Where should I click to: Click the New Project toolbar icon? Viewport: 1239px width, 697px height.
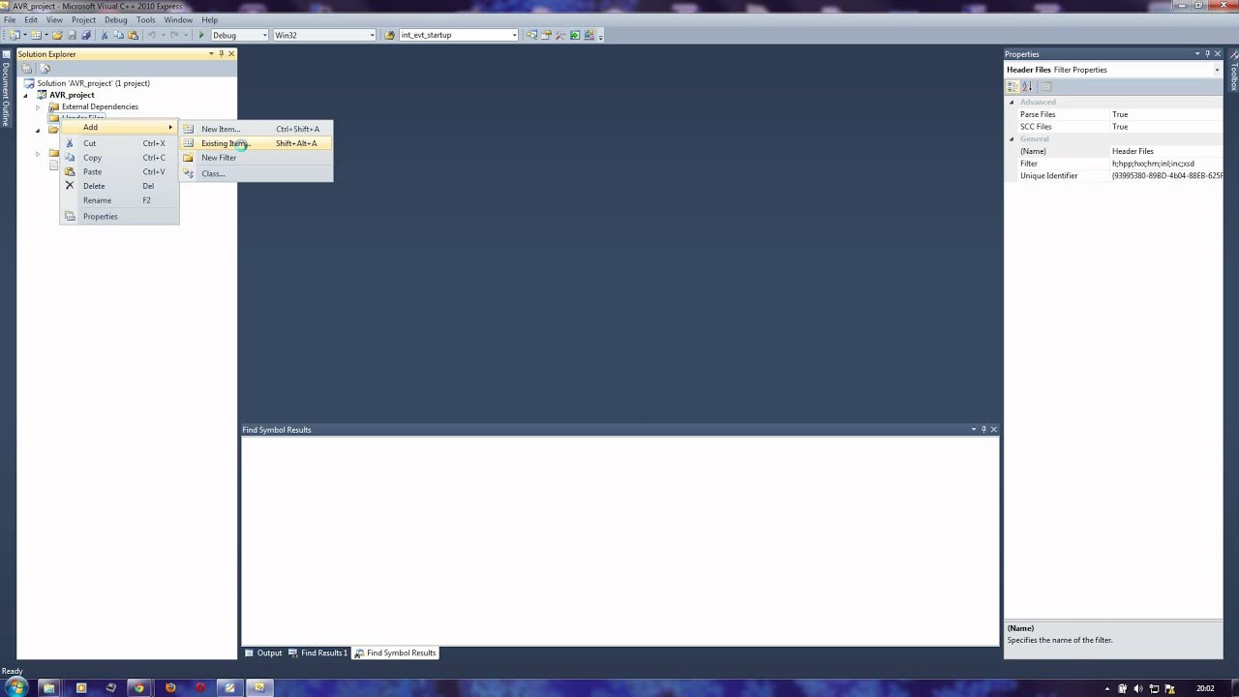[15, 35]
